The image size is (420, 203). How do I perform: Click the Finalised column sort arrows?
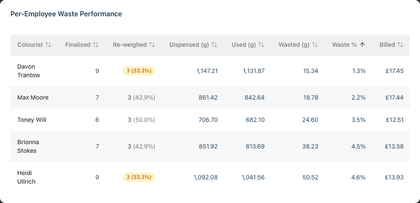click(96, 45)
